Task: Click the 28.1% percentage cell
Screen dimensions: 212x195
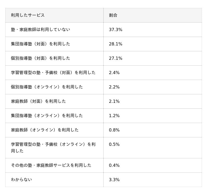Action: coord(116,44)
